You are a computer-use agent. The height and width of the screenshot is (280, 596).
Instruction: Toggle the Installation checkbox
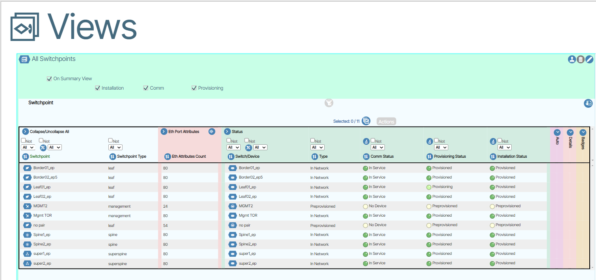tap(98, 88)
